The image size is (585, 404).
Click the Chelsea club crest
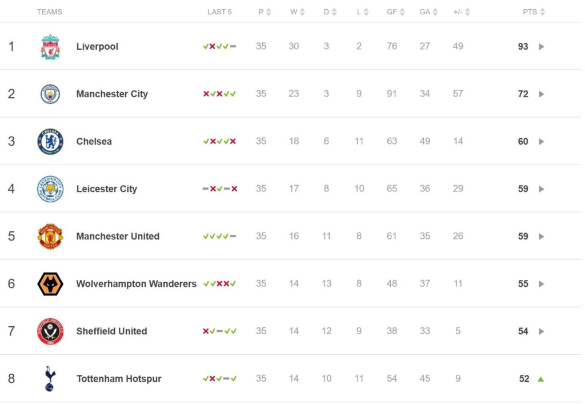click(x=50, y=141)
